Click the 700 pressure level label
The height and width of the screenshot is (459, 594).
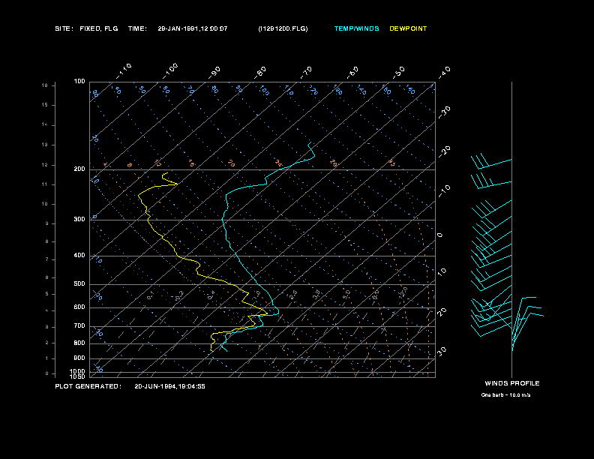(x=79, y=325)
